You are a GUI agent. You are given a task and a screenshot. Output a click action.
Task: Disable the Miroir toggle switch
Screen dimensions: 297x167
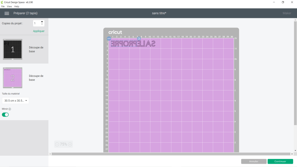[6, 115]
